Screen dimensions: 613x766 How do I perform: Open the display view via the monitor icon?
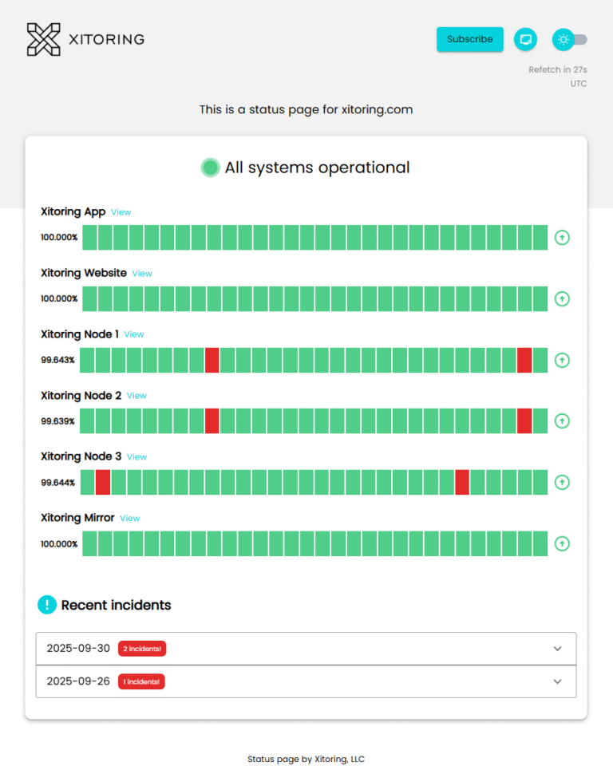[525, 39]
